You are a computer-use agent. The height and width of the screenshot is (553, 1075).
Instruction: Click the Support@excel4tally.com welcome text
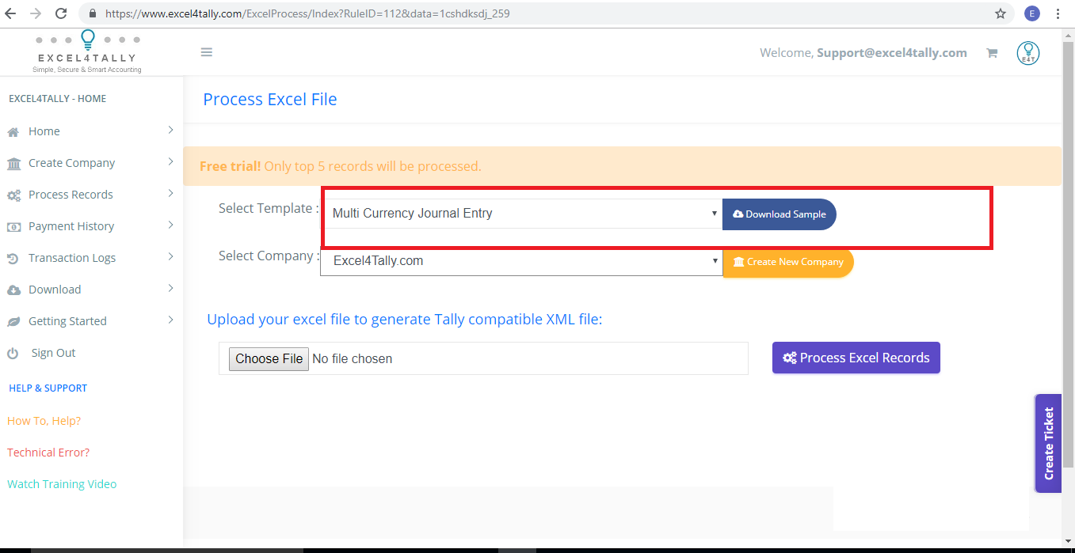(892, 53)
